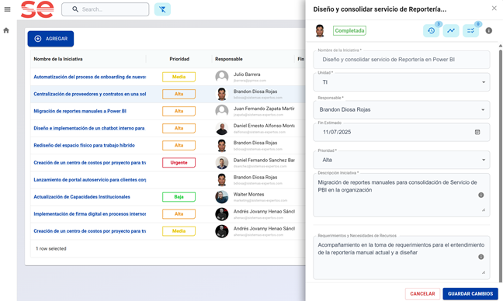Click info icon in Descripción Iniciativa
Viewport: 503px width, 301px height.
coord(480,195)
